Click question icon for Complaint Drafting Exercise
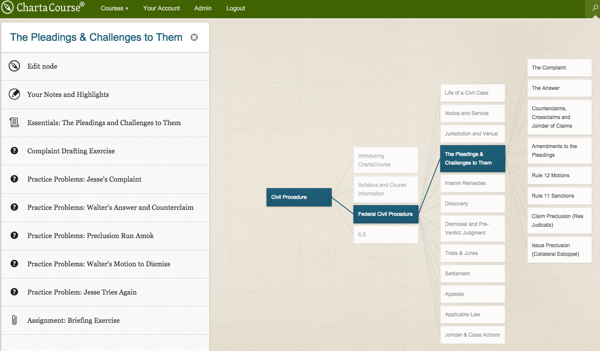Viewport: 600px width, 351px height. [14, 151]
